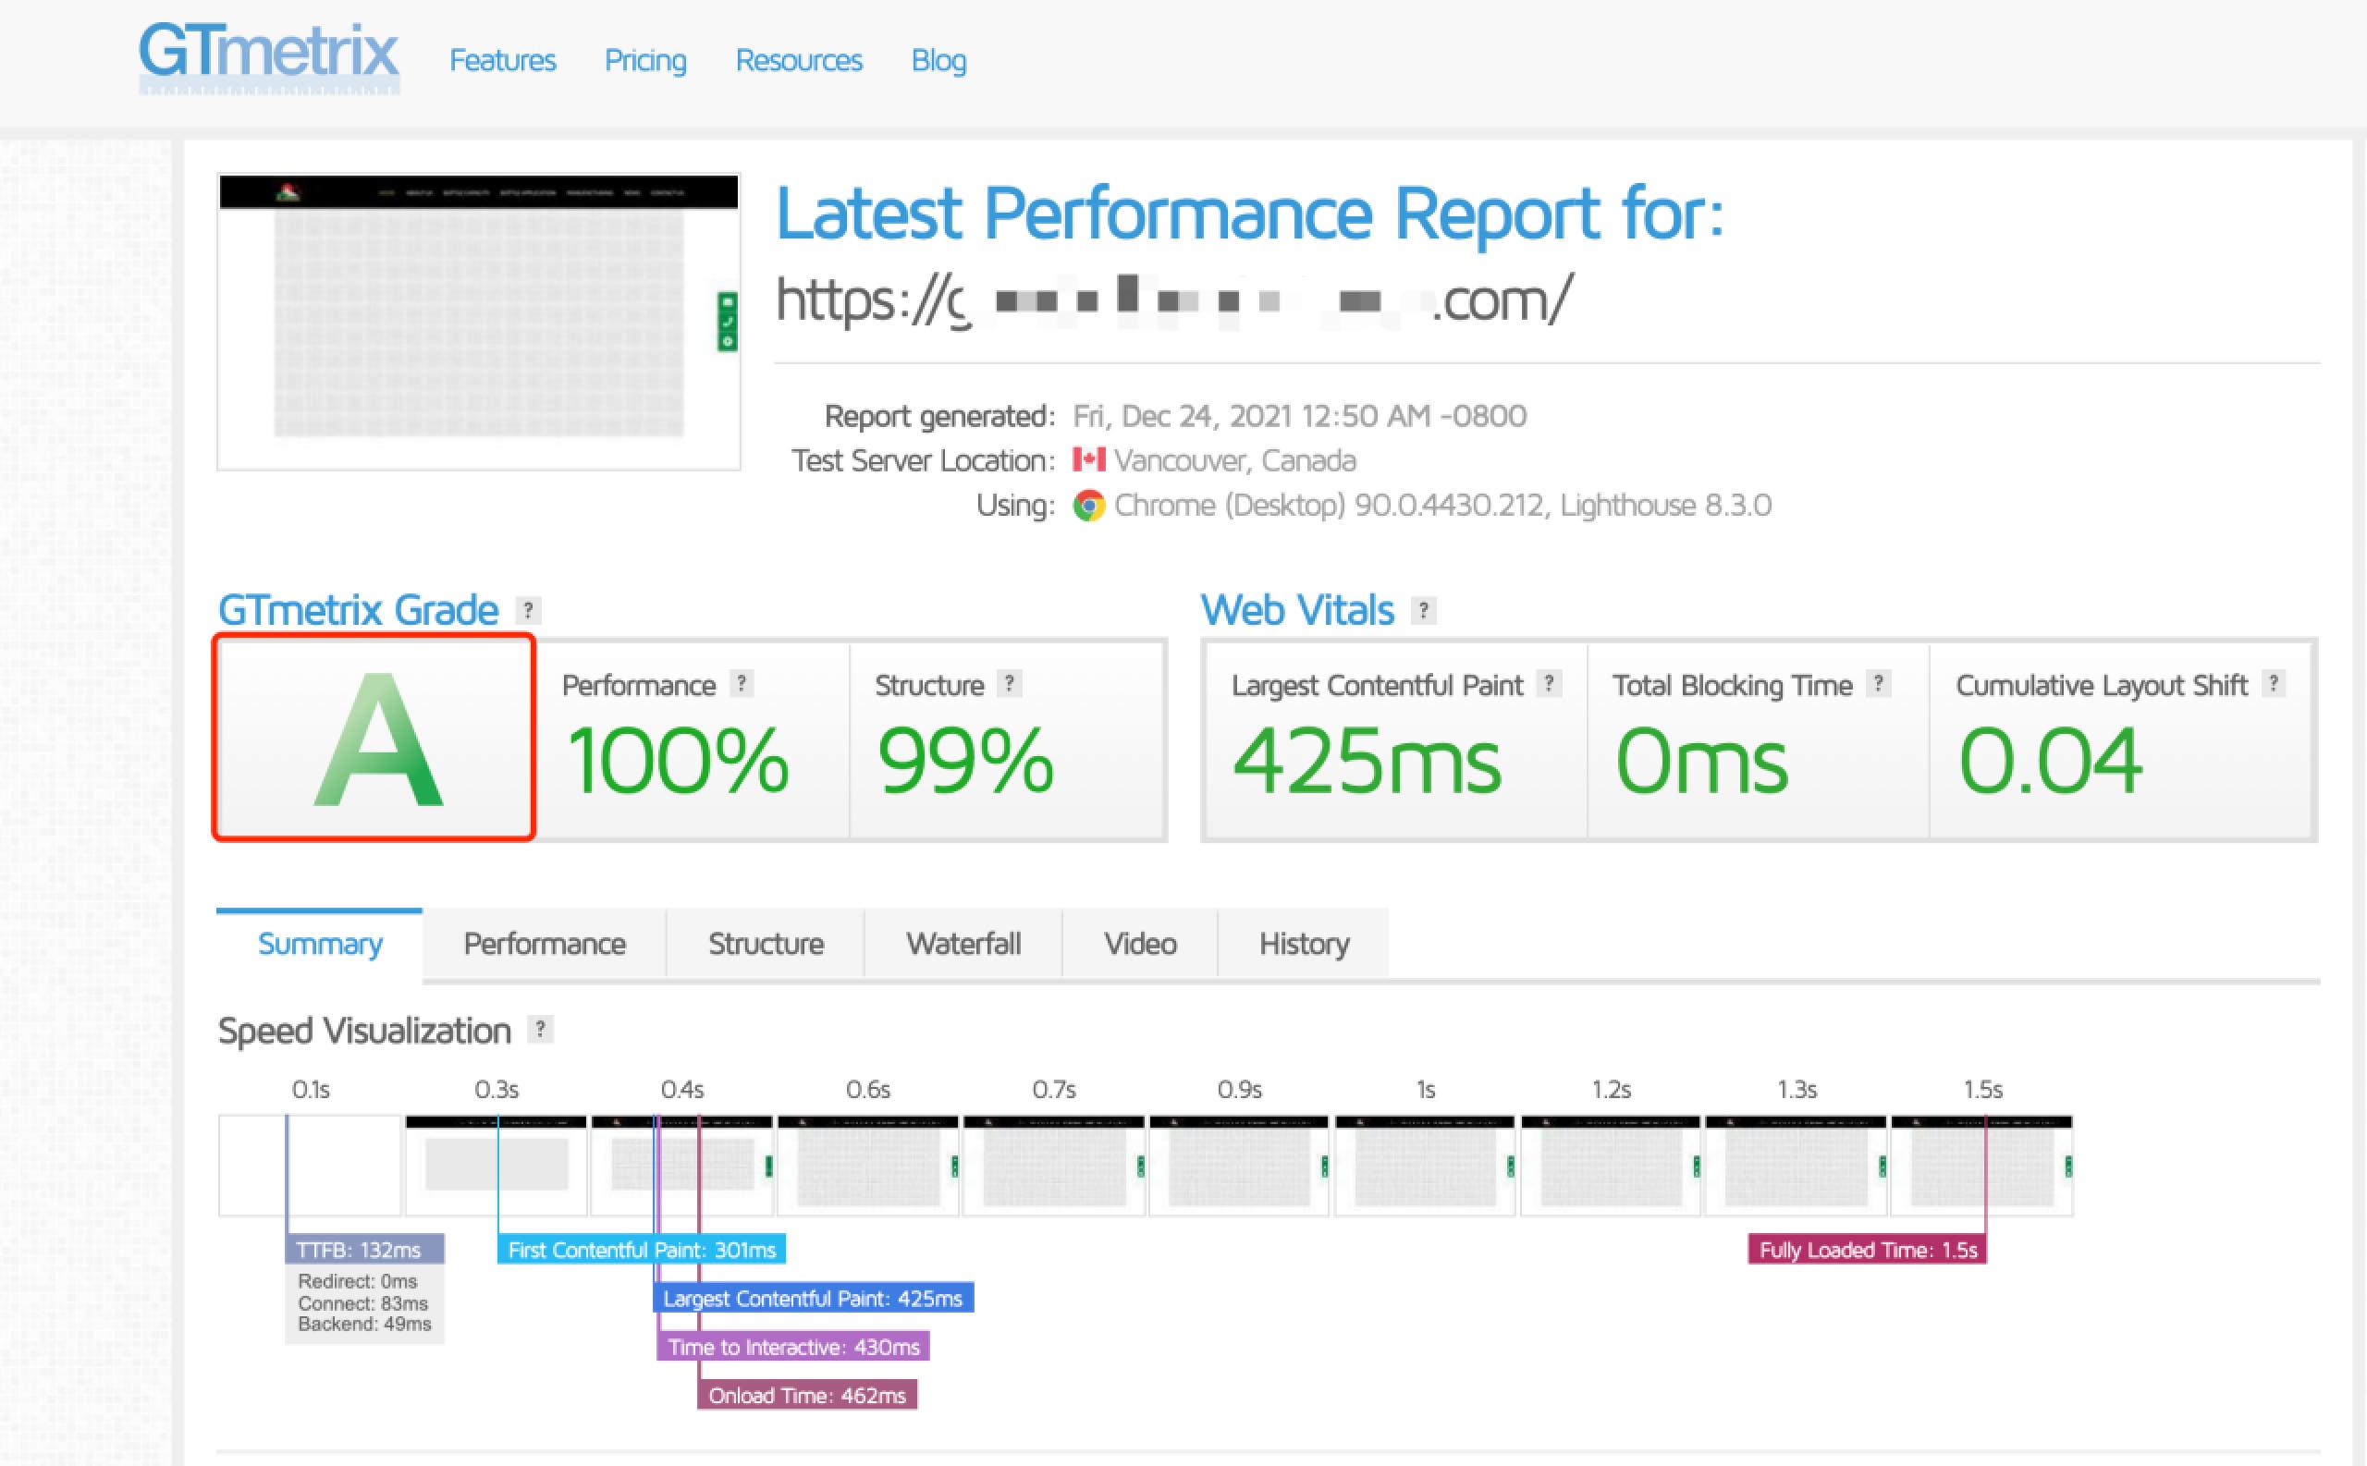2367x1466 pixels.
Task: Click the Connect: 83ms detail
Action: pos(362,1303)
